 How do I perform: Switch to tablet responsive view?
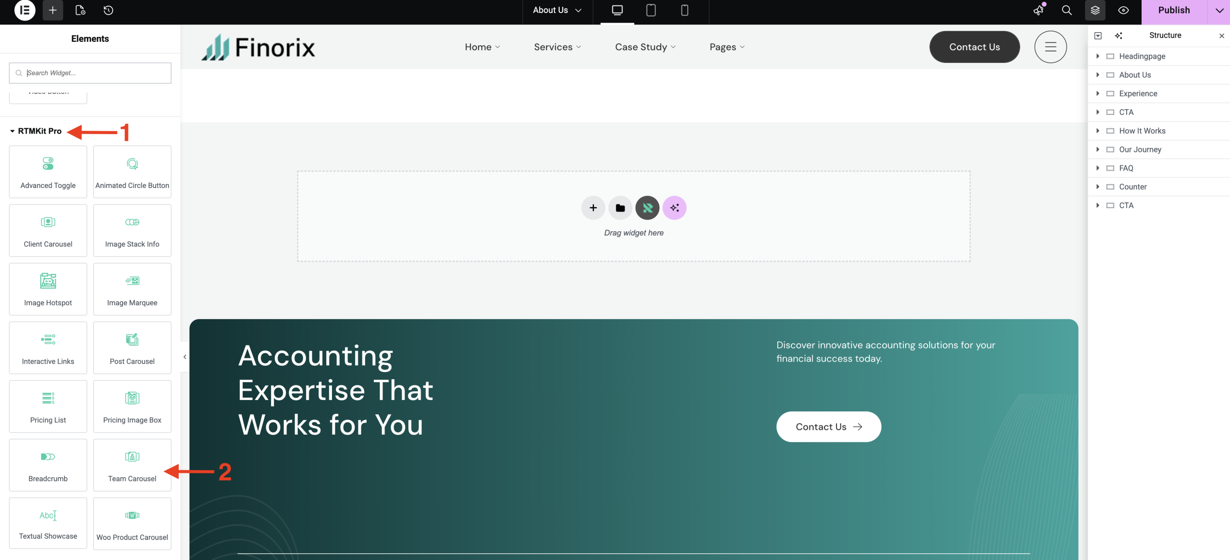[x=651, y=10]
